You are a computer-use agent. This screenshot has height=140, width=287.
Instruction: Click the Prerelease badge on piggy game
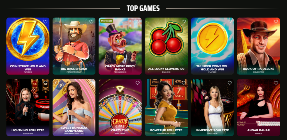coord(107,21)
